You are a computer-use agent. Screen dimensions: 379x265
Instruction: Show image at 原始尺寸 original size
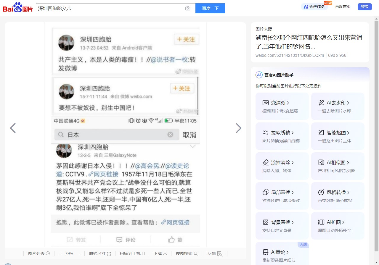click(x=100, y=254)
